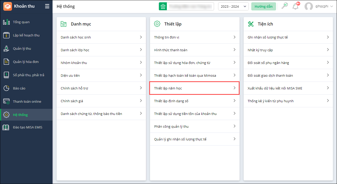The width and height of the screenshot is (337, 184).
Task: Go to Đào tạo MISA EMIS
Action: [28, 127]
